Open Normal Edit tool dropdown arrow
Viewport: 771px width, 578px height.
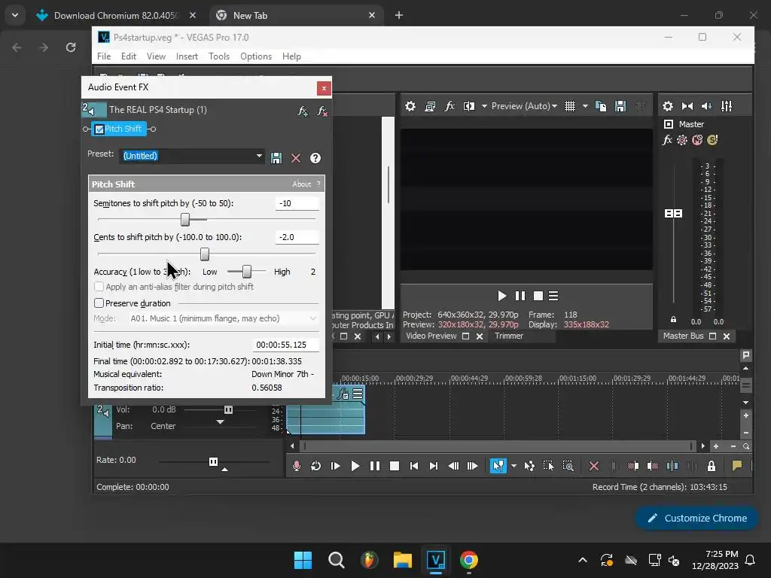pos(513,466)
